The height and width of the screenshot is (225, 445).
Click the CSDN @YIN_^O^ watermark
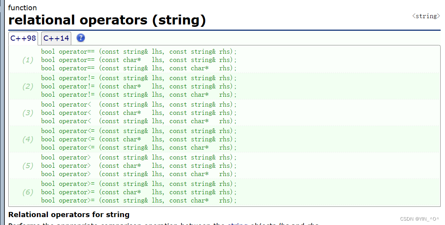[x=420, y=219]
